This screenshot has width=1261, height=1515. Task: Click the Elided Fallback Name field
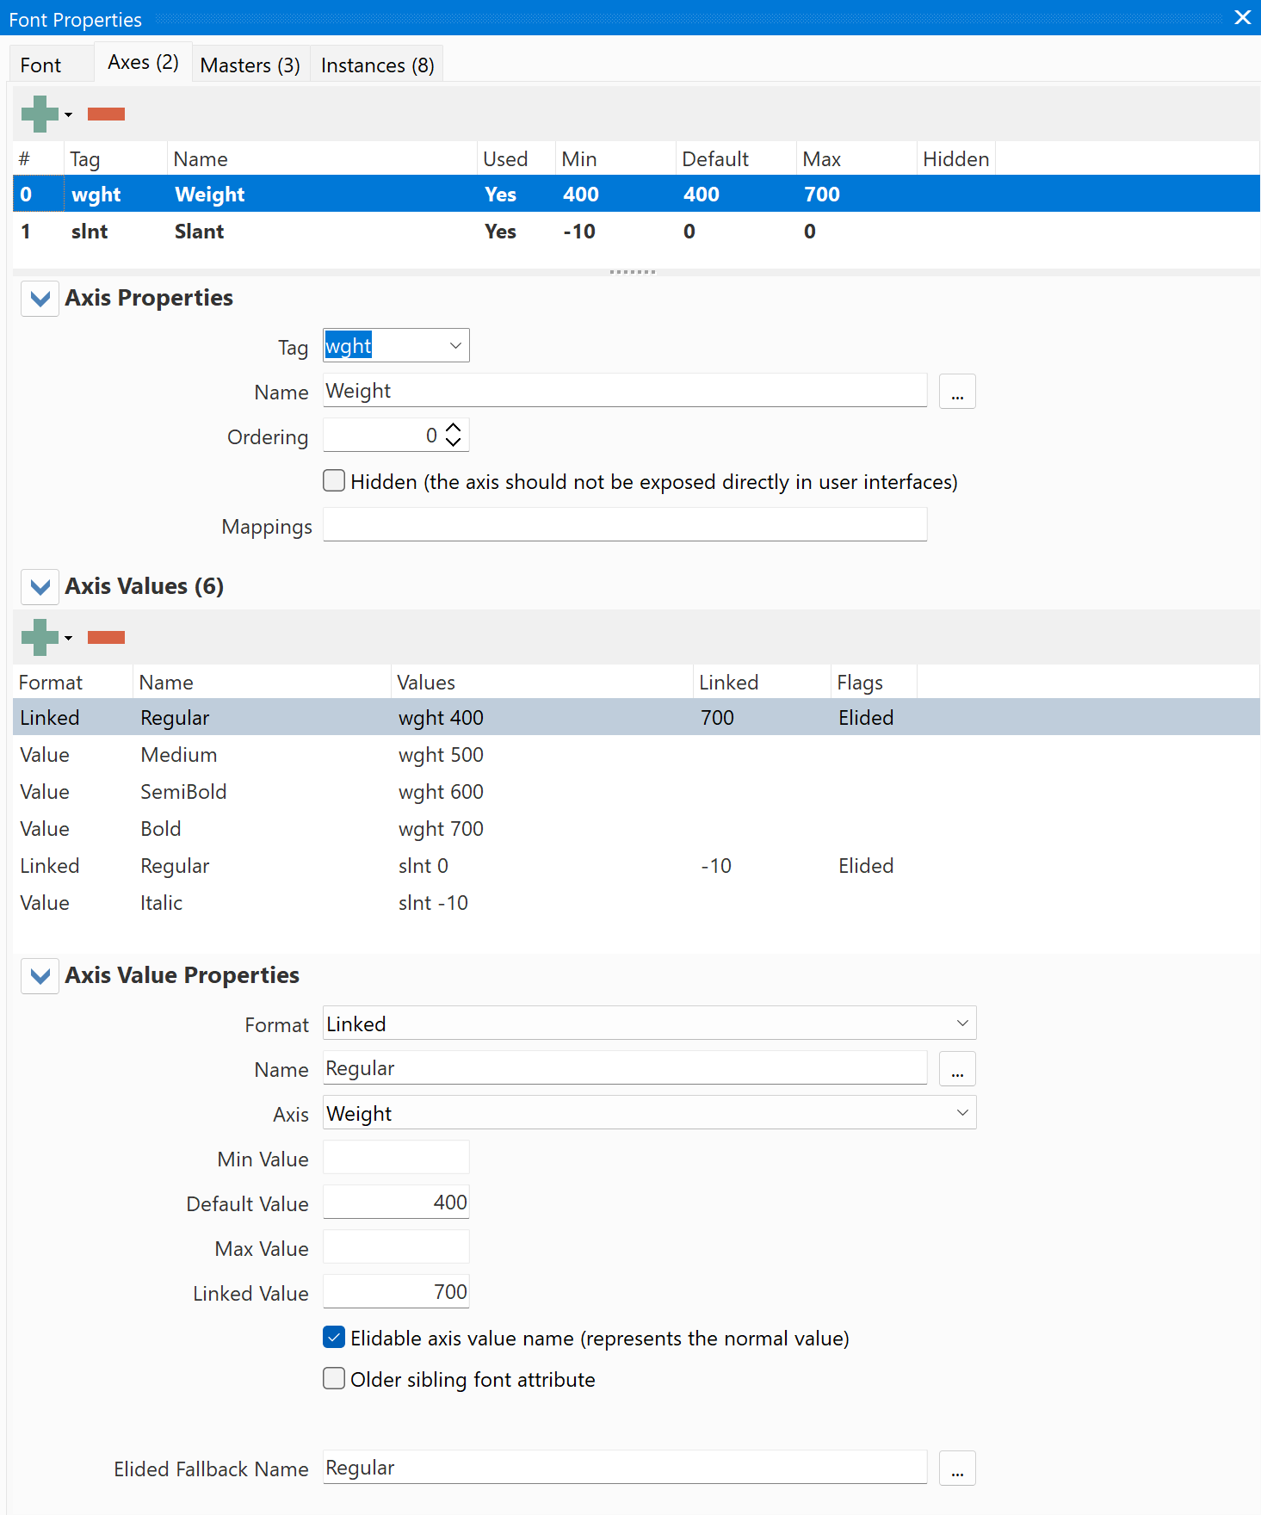point(625,1468)
